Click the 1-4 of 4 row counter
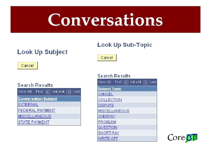Screen dimensions: 211x158 [58, 92]
